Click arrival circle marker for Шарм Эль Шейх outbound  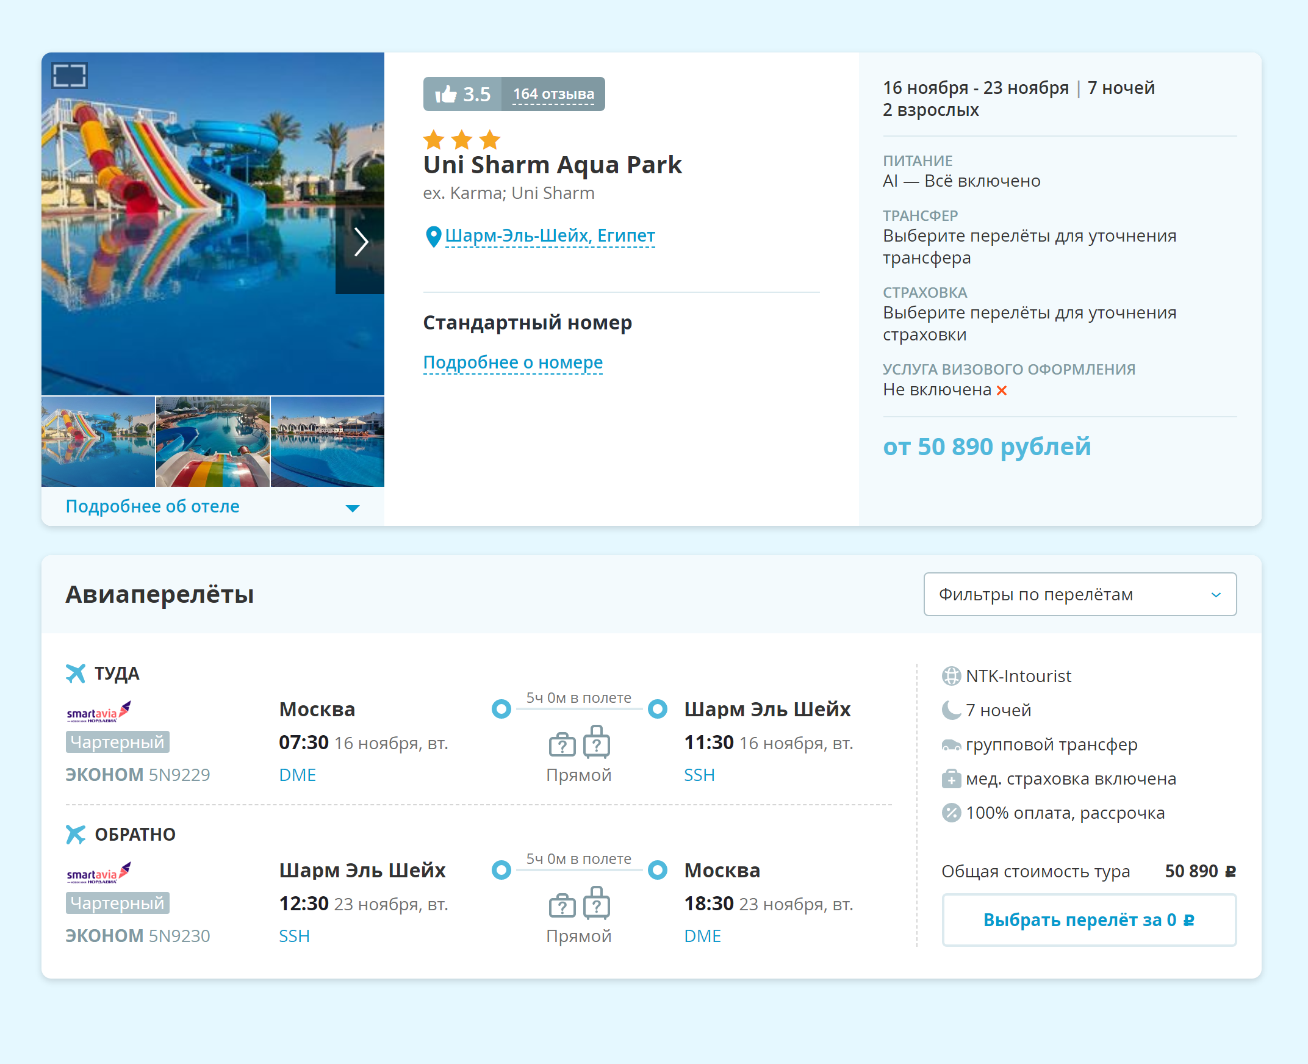point(658,709)
